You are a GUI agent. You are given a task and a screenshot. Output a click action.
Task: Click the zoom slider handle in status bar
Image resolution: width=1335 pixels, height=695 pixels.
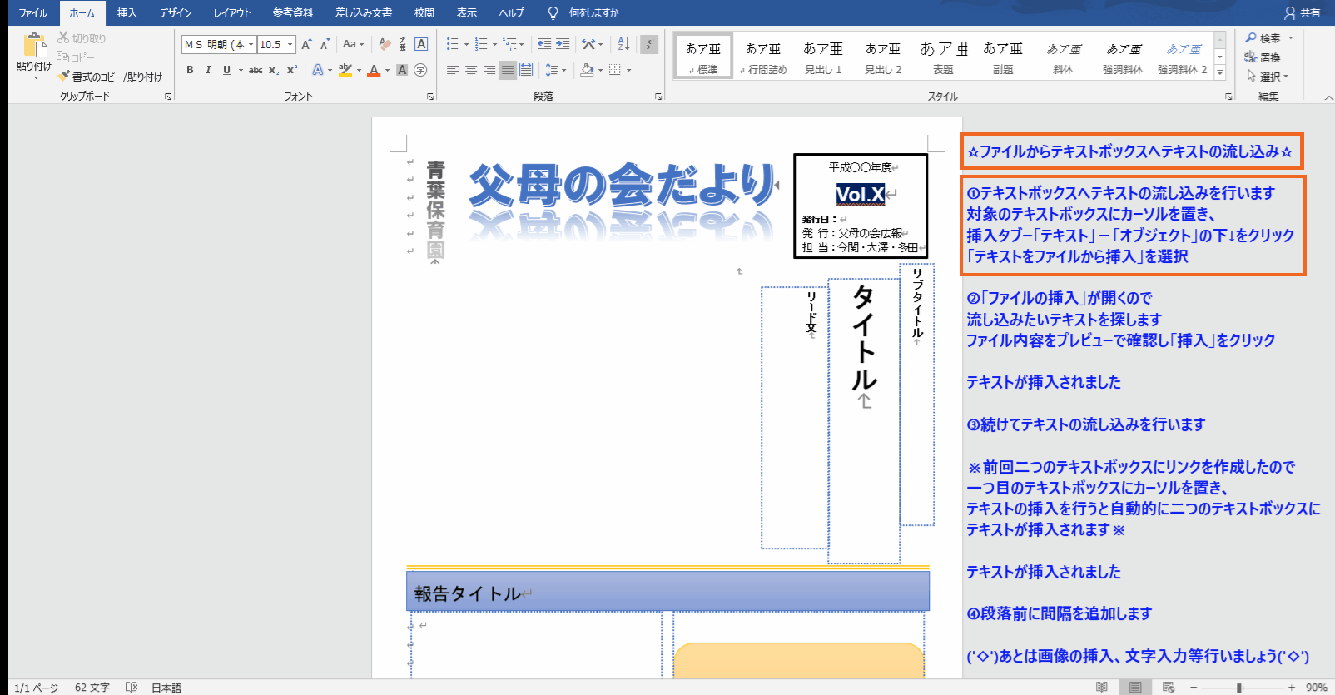(x=1239, y=688)
